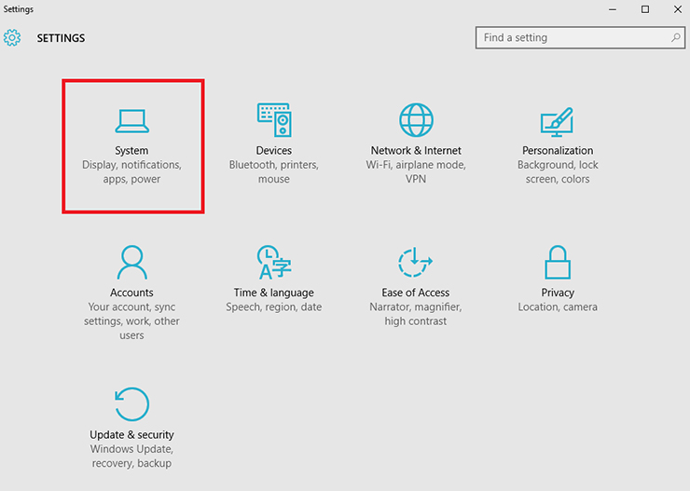Image resolution: width=690 pixels, height=491 pixels.
Task: Click the Ease of Access label
Action: click(416, 293)
